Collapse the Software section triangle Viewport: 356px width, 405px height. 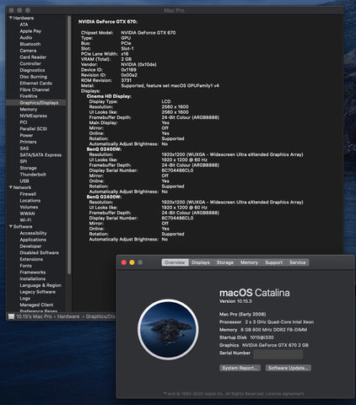(x=11, y=226)
